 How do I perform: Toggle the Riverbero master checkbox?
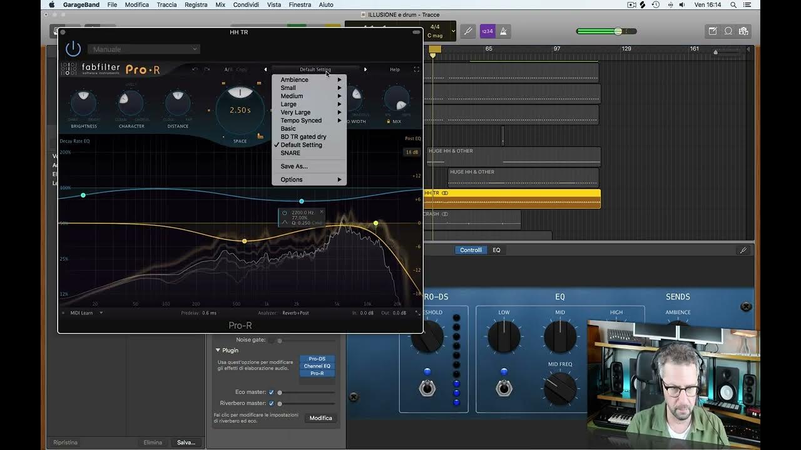click(x=271, y=403)
